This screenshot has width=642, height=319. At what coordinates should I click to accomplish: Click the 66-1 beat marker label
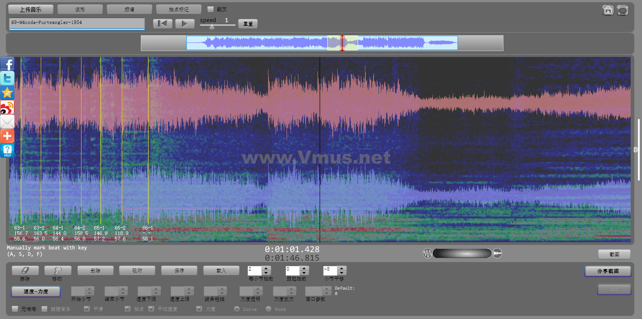148,228
